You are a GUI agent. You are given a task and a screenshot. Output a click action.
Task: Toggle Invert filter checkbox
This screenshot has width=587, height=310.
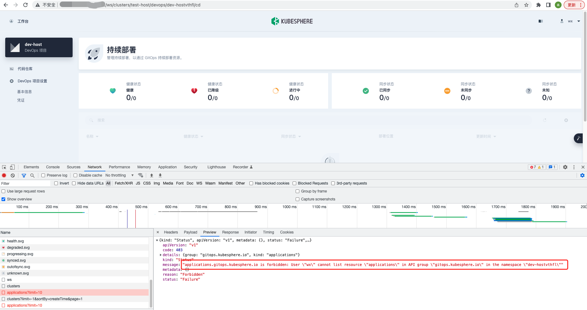coord(56,183)
